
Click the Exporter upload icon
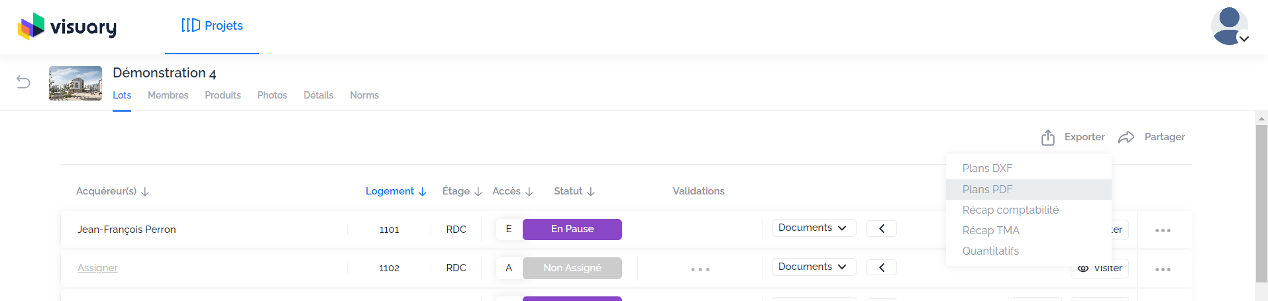coord(1047,137)
